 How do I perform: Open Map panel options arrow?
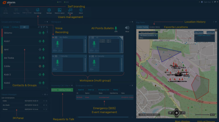(x=214, y=22)
